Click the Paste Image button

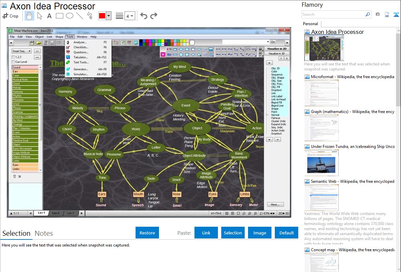coord(259,233)
